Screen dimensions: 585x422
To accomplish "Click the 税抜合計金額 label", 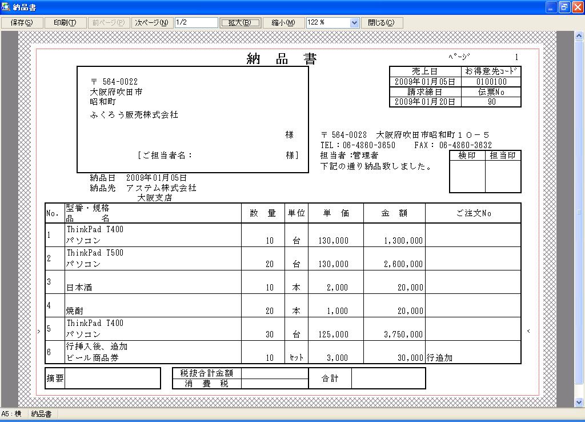I will tap(207, 373).
